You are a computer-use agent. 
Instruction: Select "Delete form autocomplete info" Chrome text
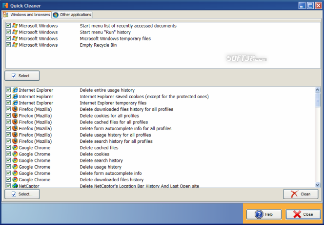(x=111, y=173)
